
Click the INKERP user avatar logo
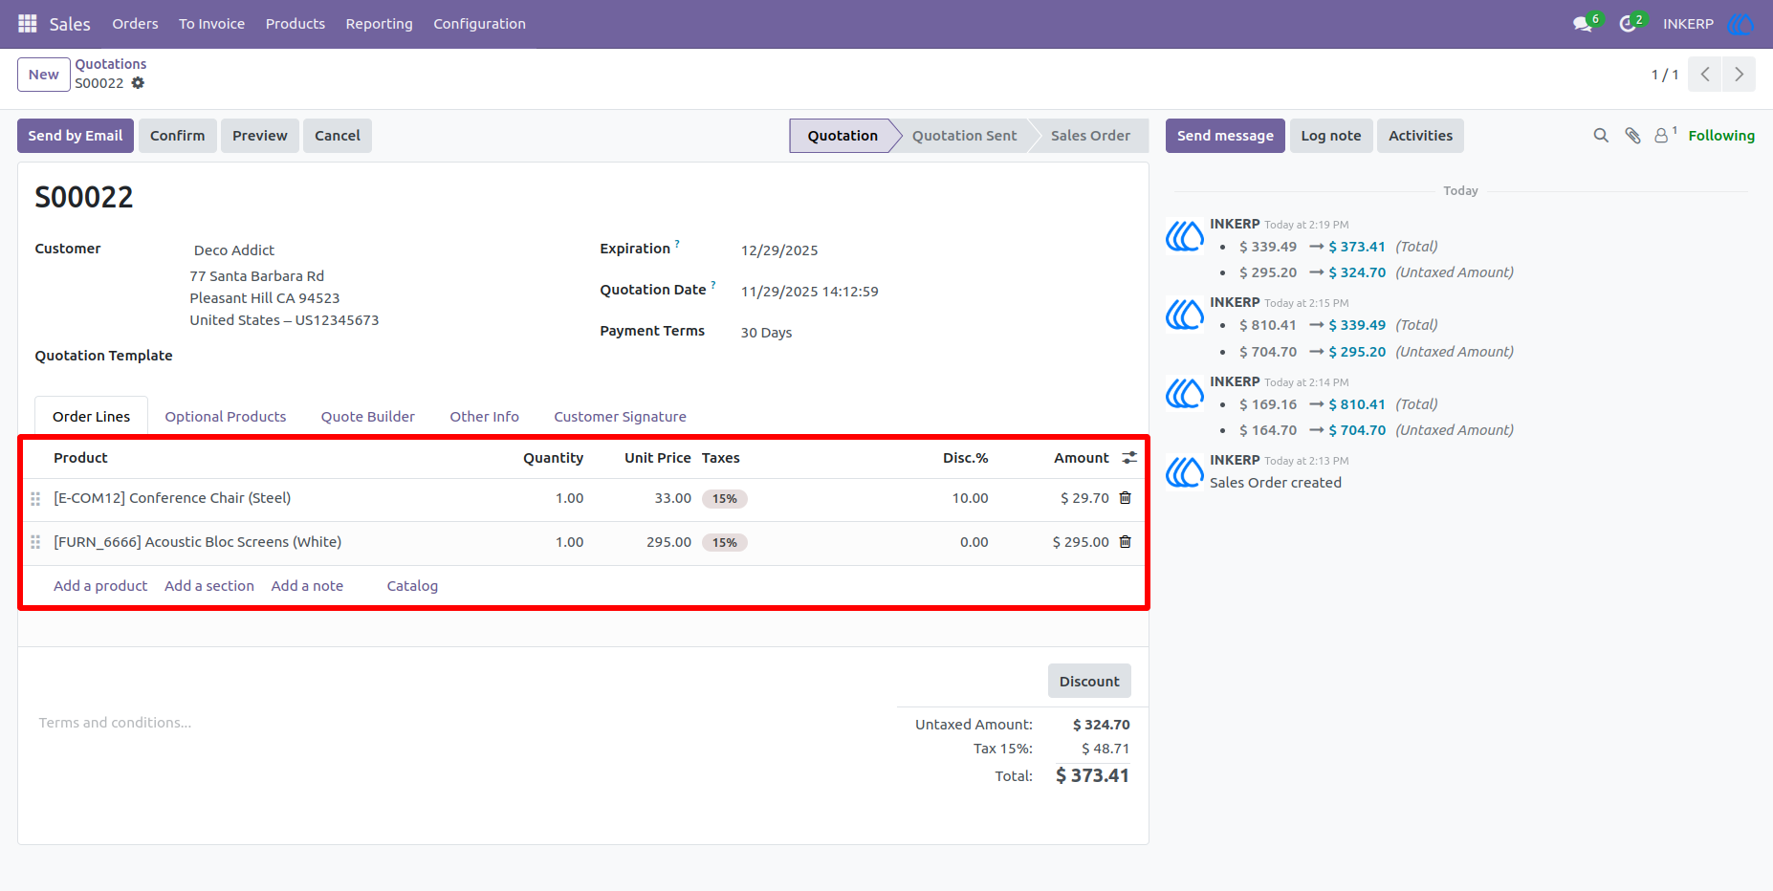[x=1740, y=24]
